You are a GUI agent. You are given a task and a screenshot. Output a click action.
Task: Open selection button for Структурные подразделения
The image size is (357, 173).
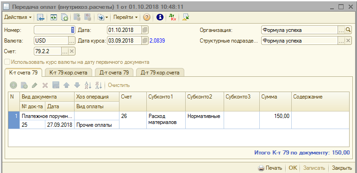341,41
